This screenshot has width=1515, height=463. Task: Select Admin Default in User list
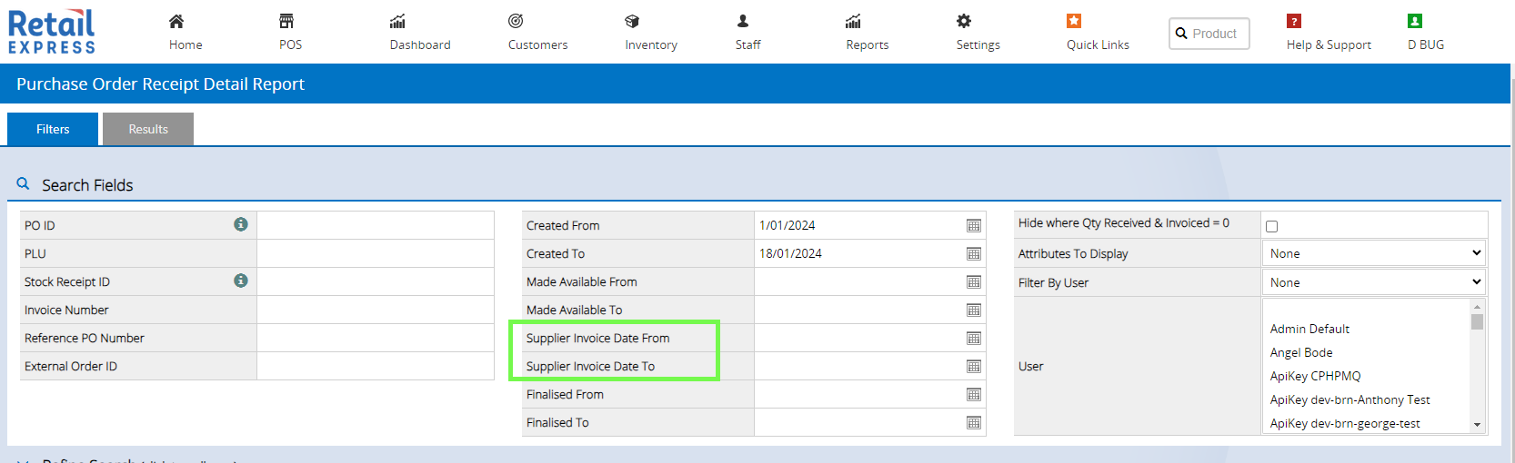1309,329
